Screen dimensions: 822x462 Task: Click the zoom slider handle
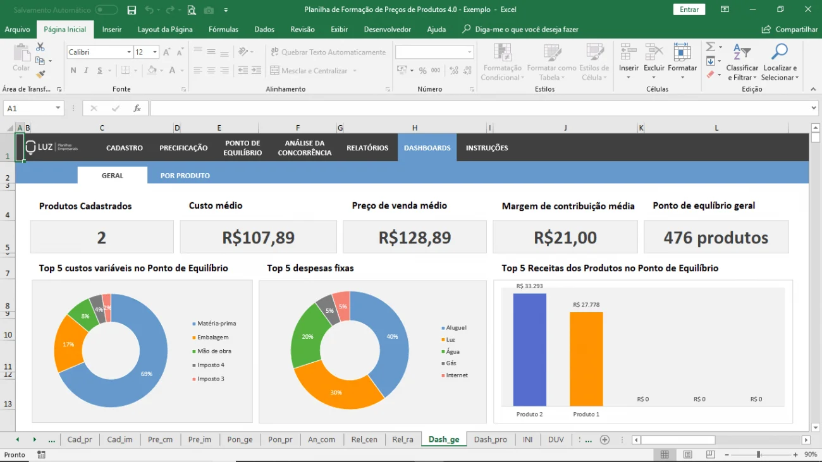(x=758, y=454)
